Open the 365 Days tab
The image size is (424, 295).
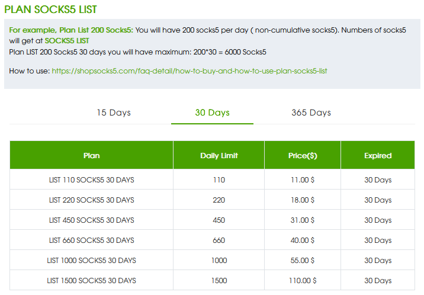click(311, 113)
